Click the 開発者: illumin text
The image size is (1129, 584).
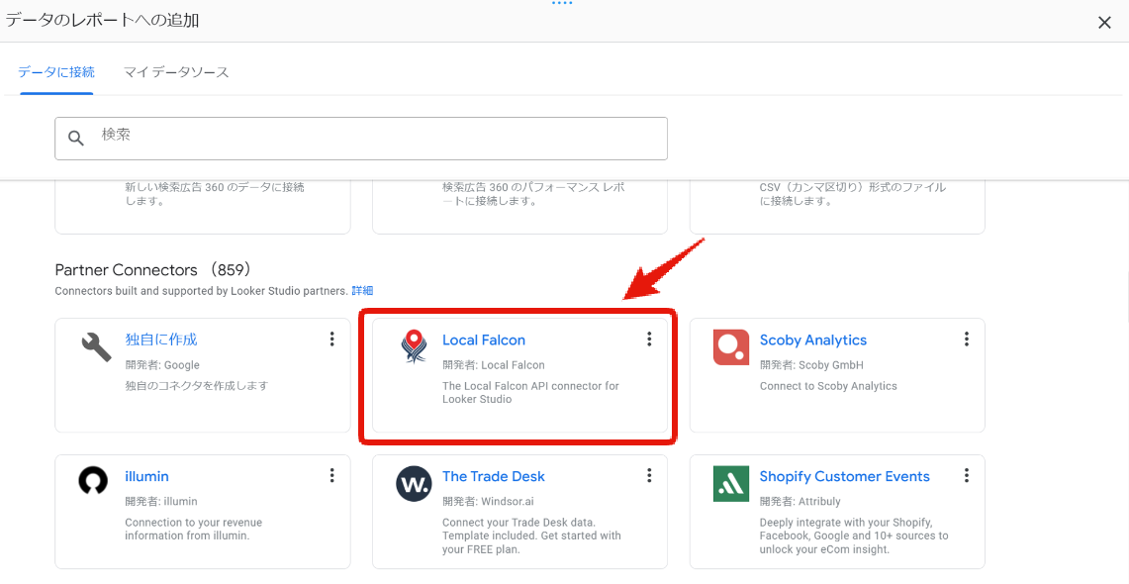click(x=161, y=501)
